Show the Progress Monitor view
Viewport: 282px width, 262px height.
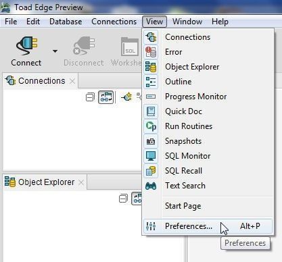208,97
